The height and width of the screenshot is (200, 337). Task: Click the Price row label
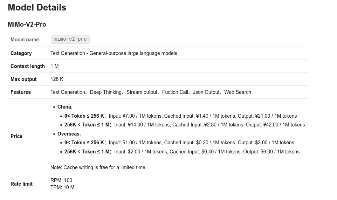coord(16,136)
